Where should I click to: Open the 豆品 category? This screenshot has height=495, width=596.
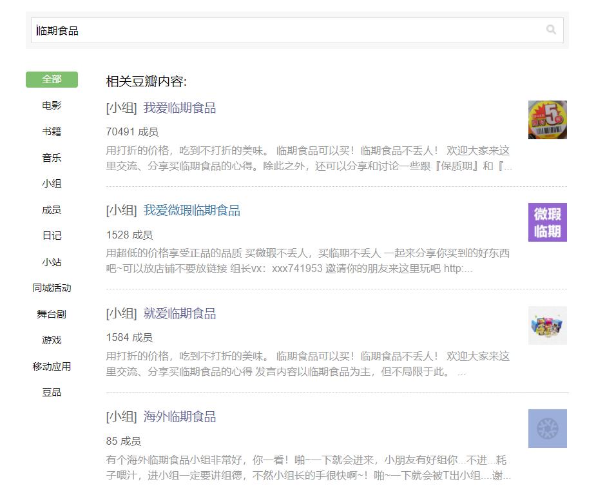52,393
